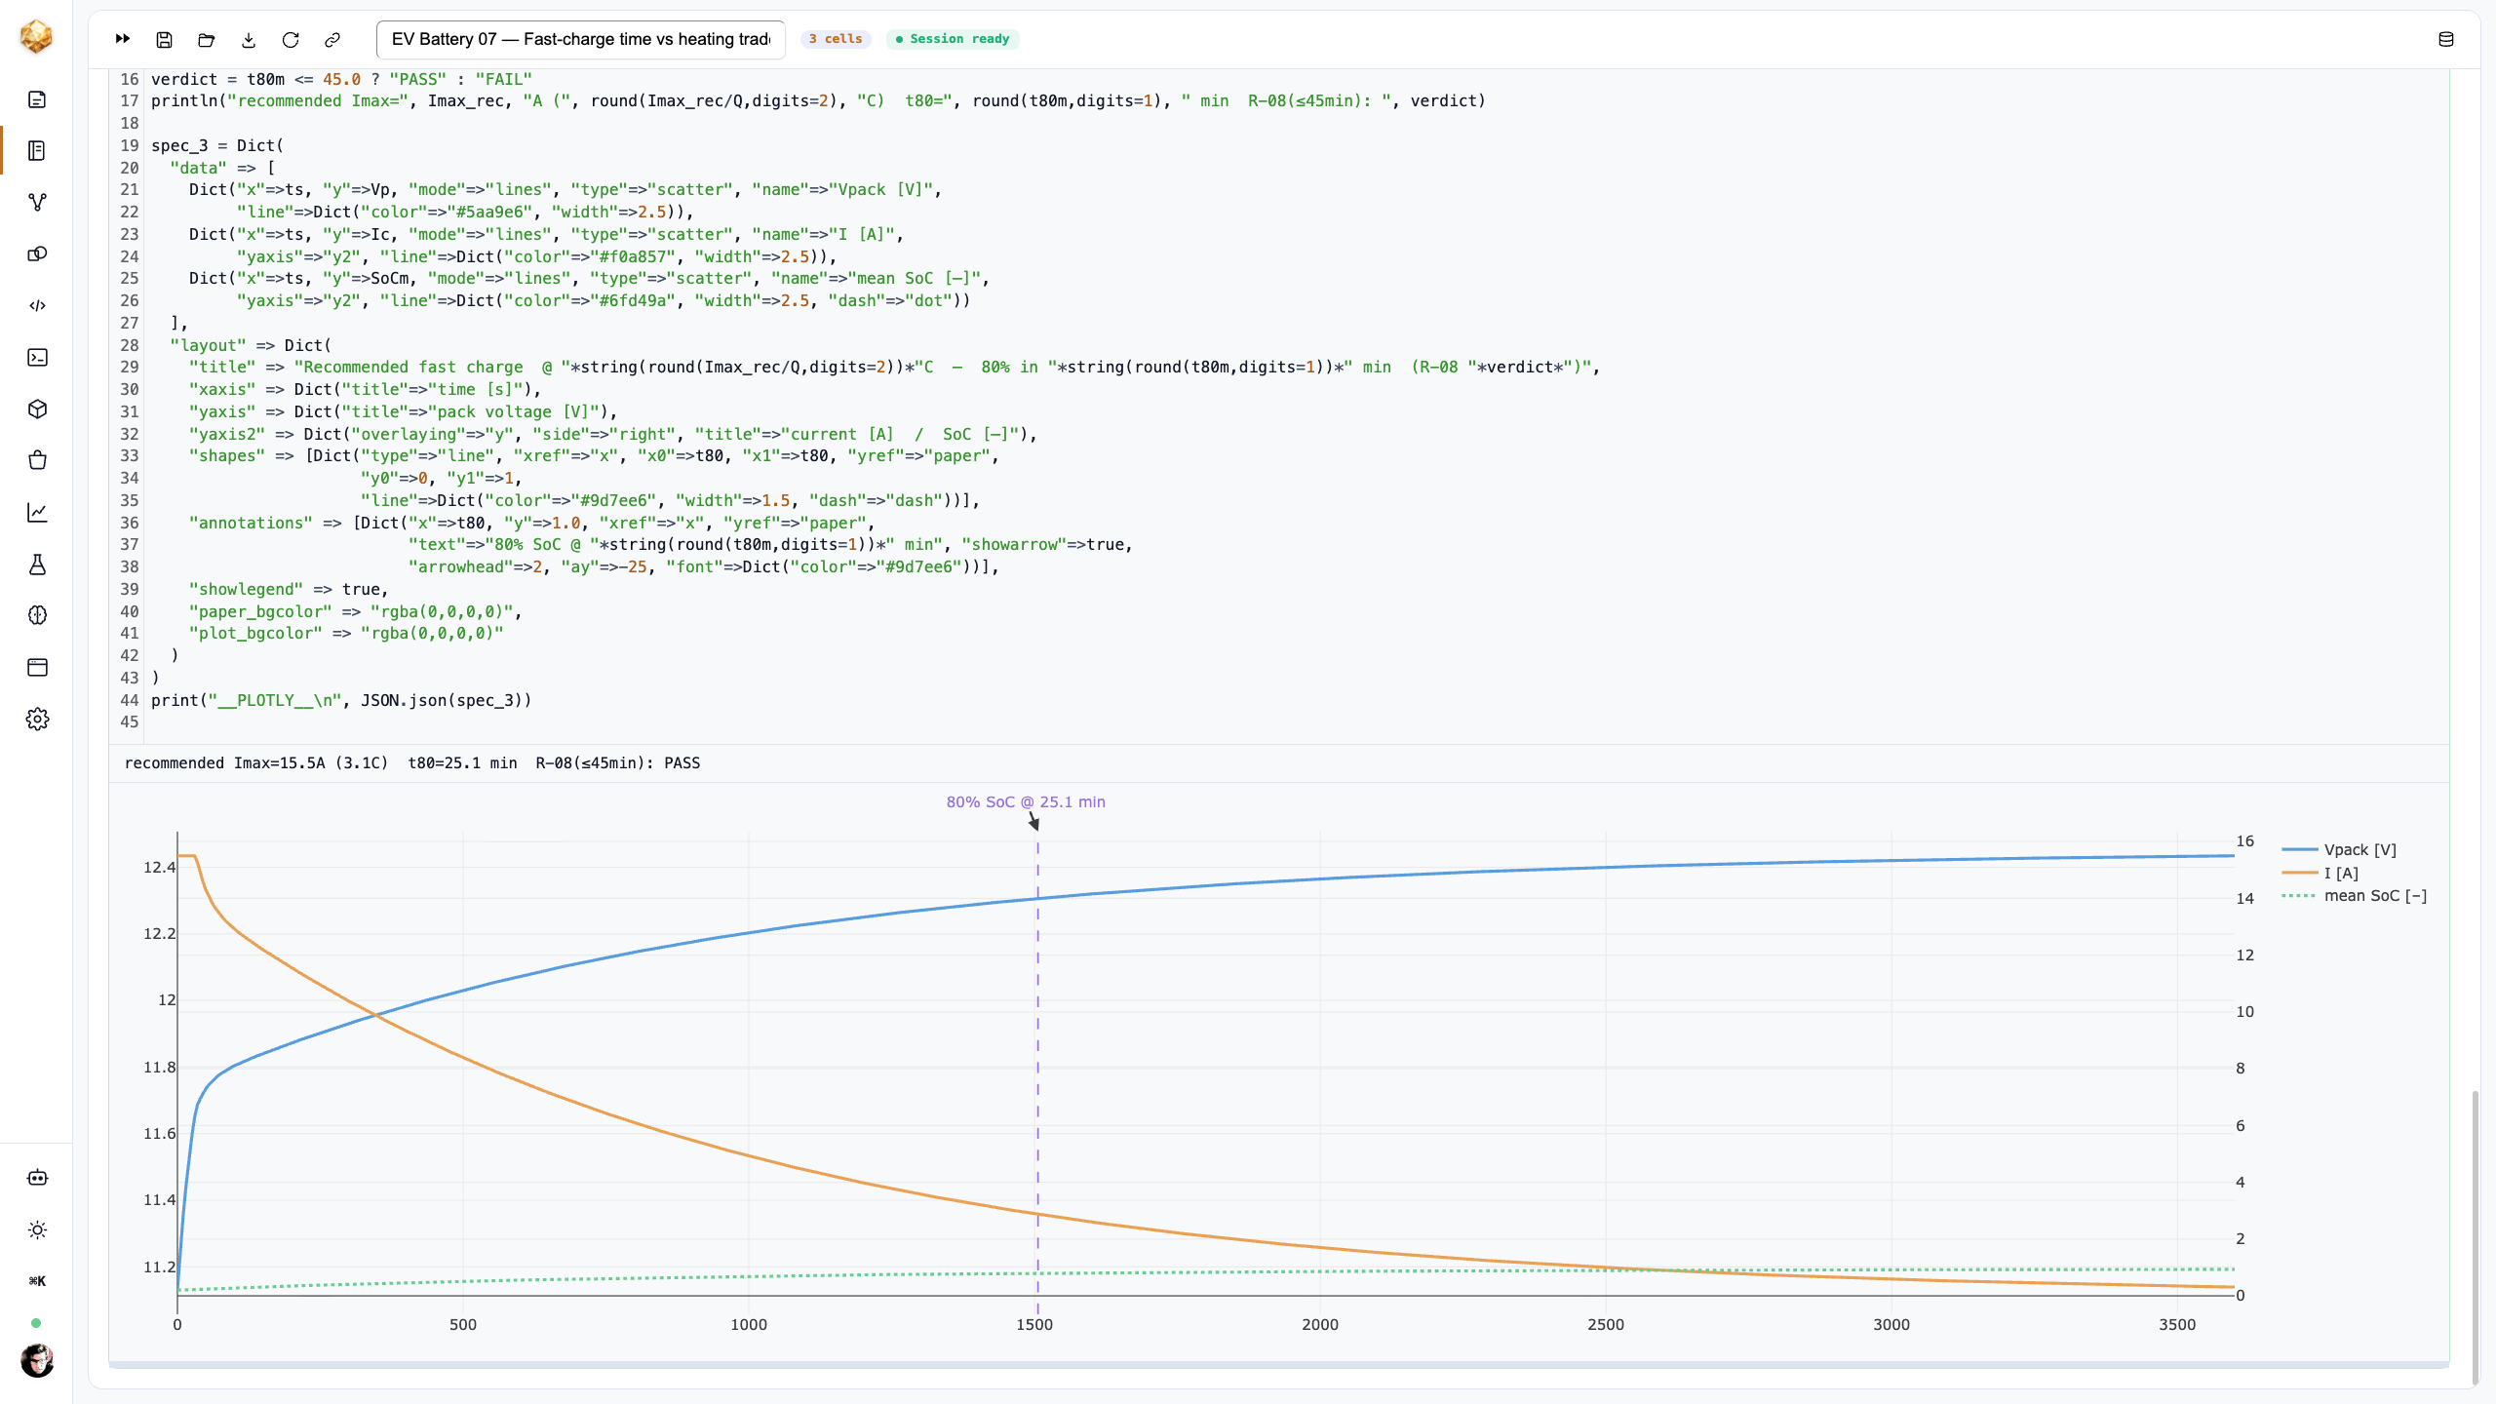Screen dimensions: 2496x1404
Task: Run all cells with fast-forward icon
Action: click(123, 39)
